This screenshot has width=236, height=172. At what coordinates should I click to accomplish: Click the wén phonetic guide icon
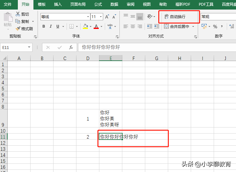click(110, 26)
